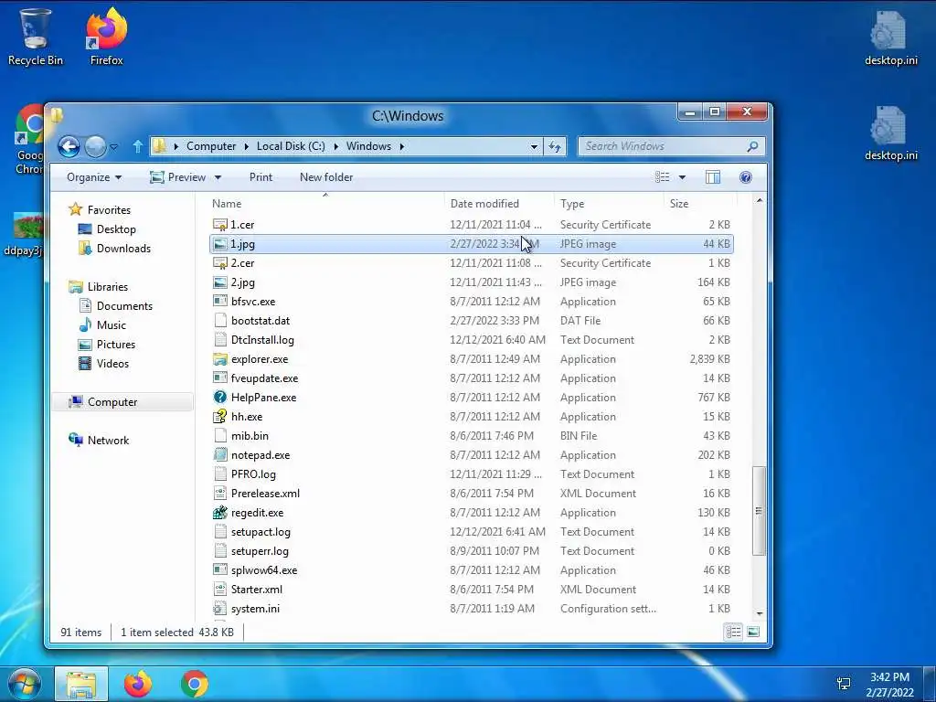Select the explorer.exe file icon
Screen dimensions: 936x702
click(x=220, y=359)
